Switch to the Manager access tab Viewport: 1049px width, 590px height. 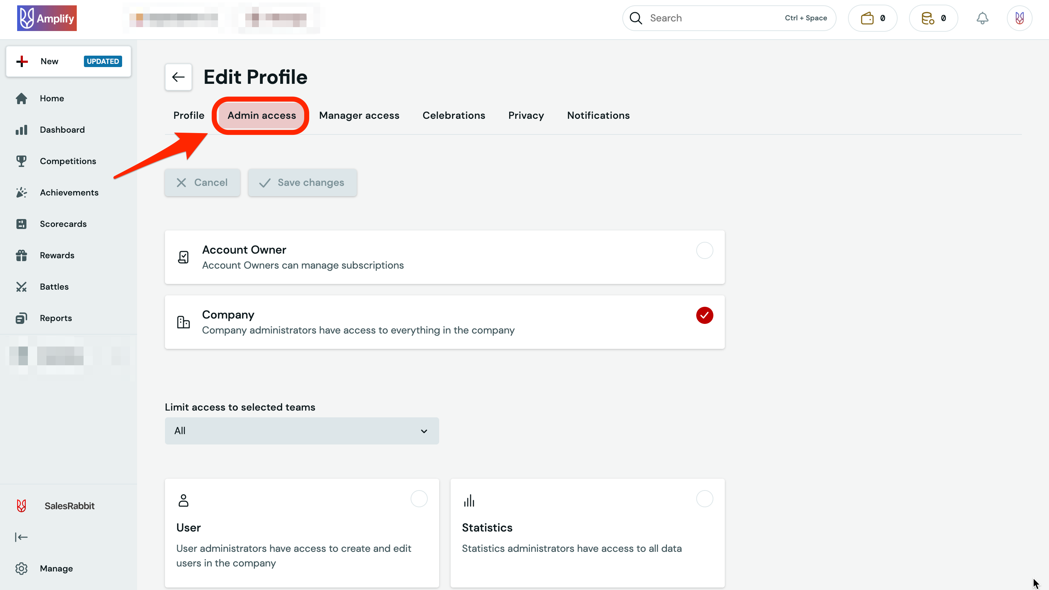[359, 115]
